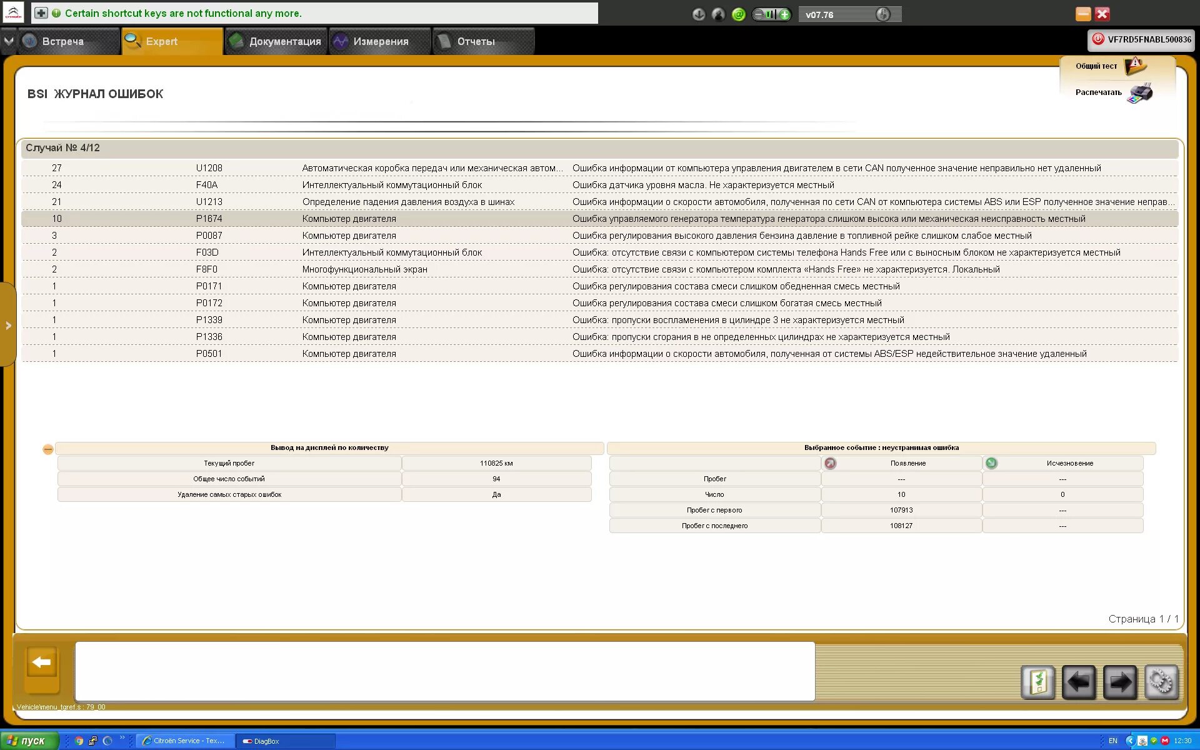Screen dimensions: 1200x750
Task: Click the user profile icon in top bar
Action: [x=718, y=14]
